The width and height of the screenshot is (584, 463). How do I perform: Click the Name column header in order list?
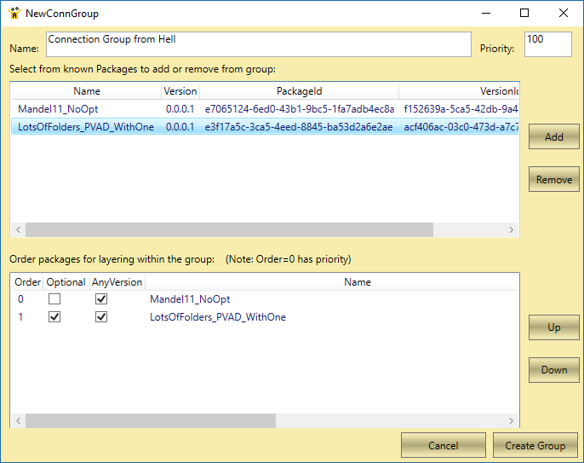point(331,282)
